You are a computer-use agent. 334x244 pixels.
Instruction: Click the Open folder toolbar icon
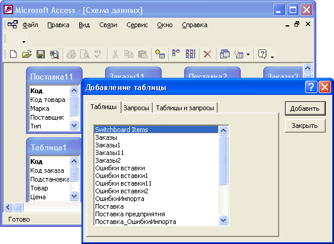coord(27,54)
